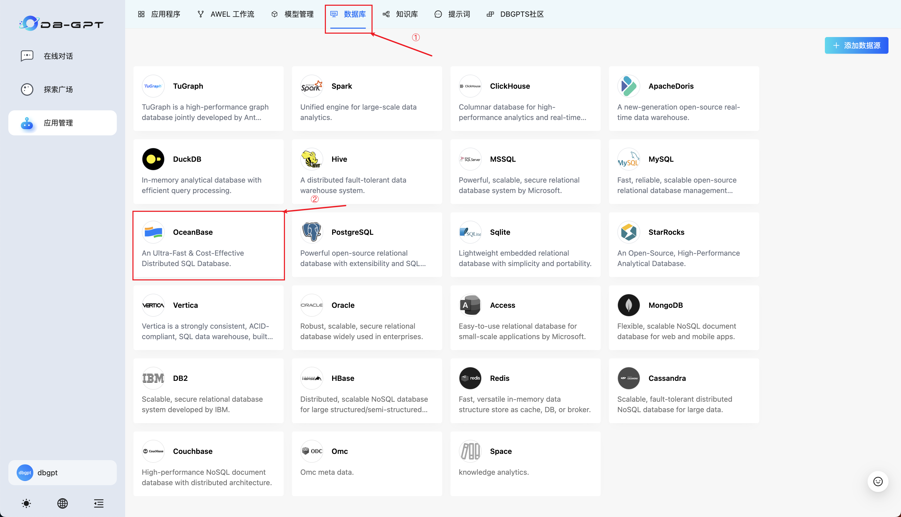901x517 pixels.
Task: Click the 'knowledge analytics.' text
Action: pos(494,472)
